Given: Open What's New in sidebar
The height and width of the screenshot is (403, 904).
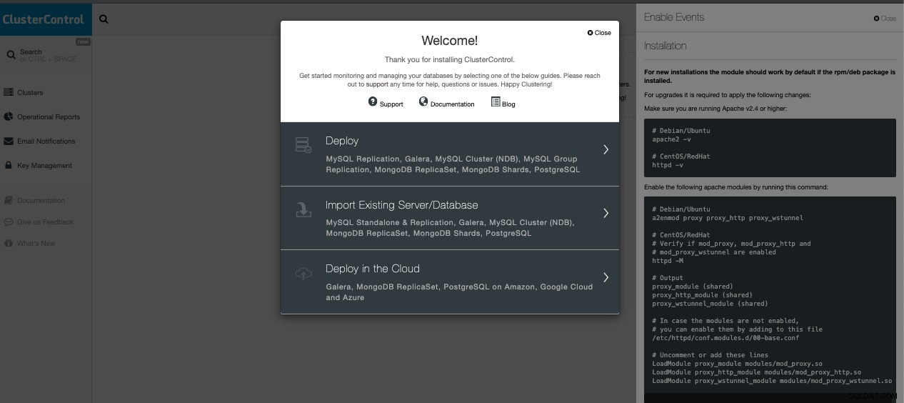Looking at the screenshot, I should [x=36, y=244].
